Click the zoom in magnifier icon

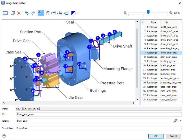tap(171, 13)
